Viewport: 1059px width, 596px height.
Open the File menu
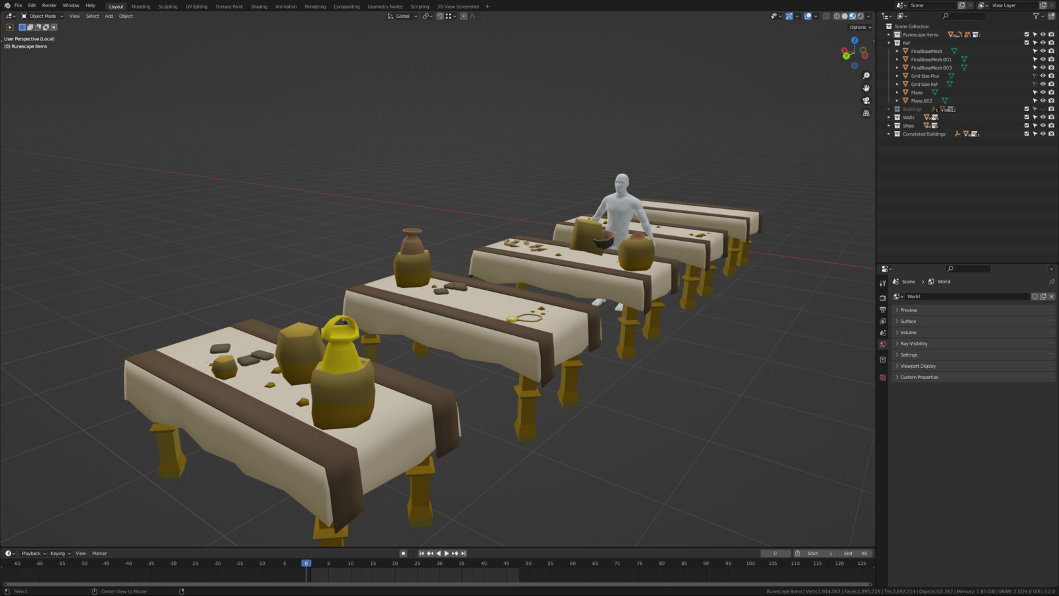[19, 5]
